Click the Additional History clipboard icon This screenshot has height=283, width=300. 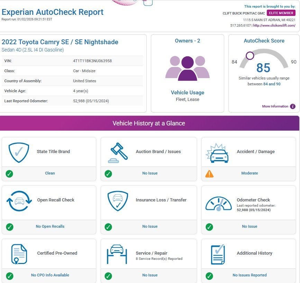218,254
